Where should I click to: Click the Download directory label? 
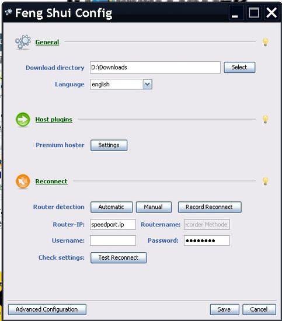click(55, 68)
